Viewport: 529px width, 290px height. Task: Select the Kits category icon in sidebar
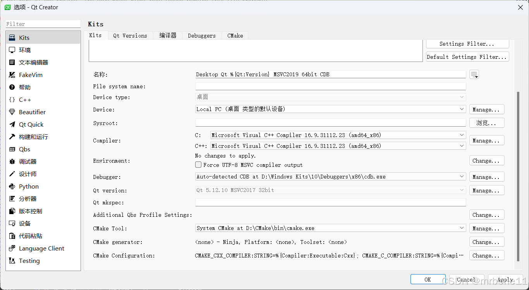(12, 38)
